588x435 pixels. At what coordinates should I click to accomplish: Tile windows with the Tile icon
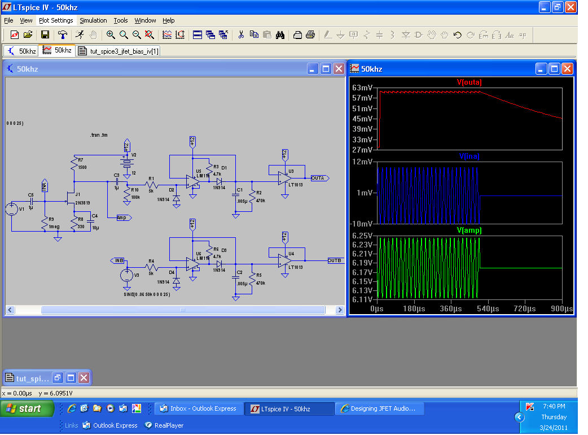pyautogui.click(x=198, y=35)
